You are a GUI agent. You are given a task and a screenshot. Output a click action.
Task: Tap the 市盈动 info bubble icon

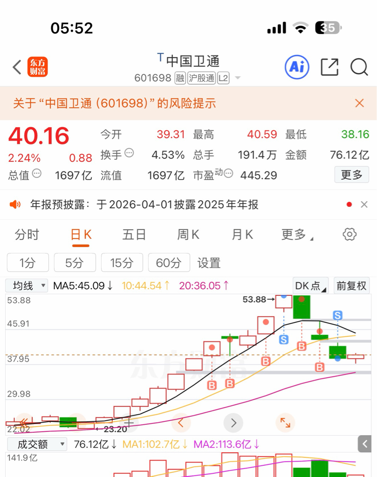click(x=228, y=173)
